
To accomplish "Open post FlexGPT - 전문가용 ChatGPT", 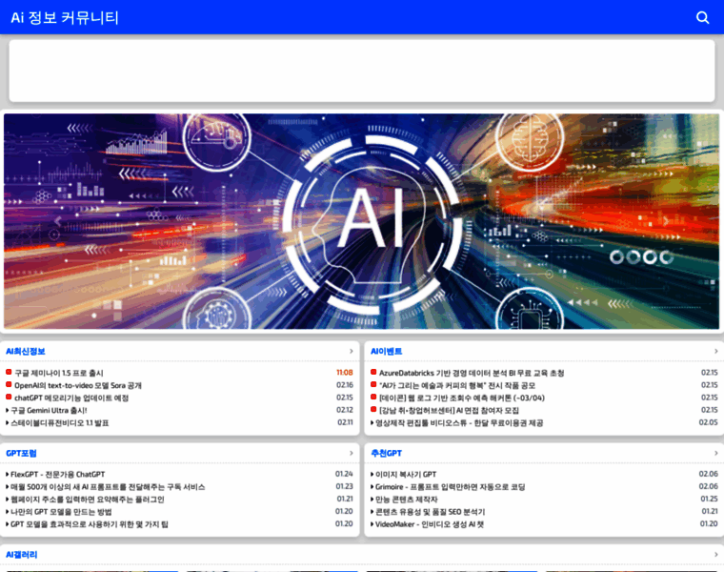I will pos(58,475).
